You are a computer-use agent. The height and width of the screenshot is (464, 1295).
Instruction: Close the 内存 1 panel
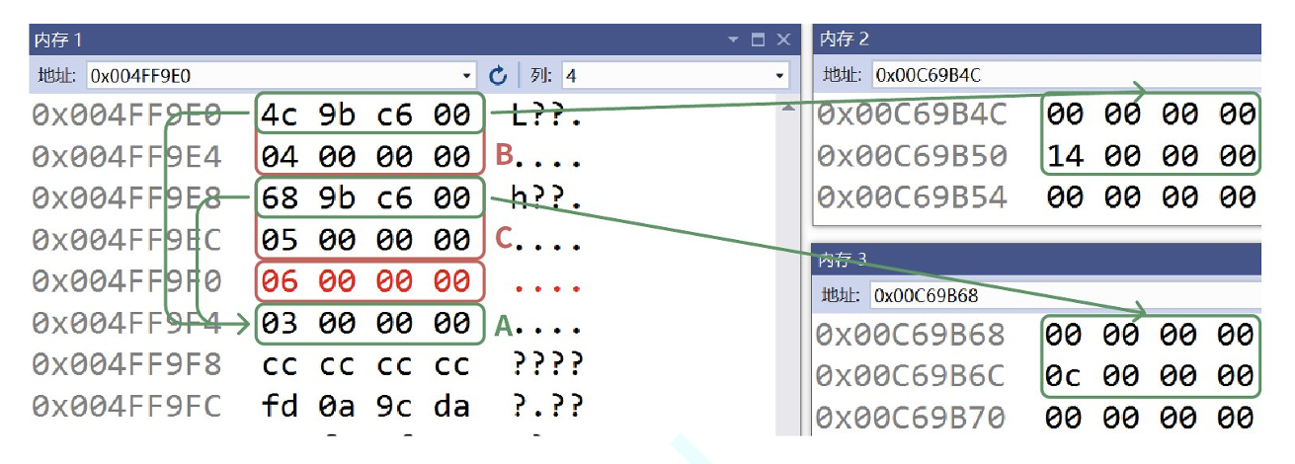[782, 40]
